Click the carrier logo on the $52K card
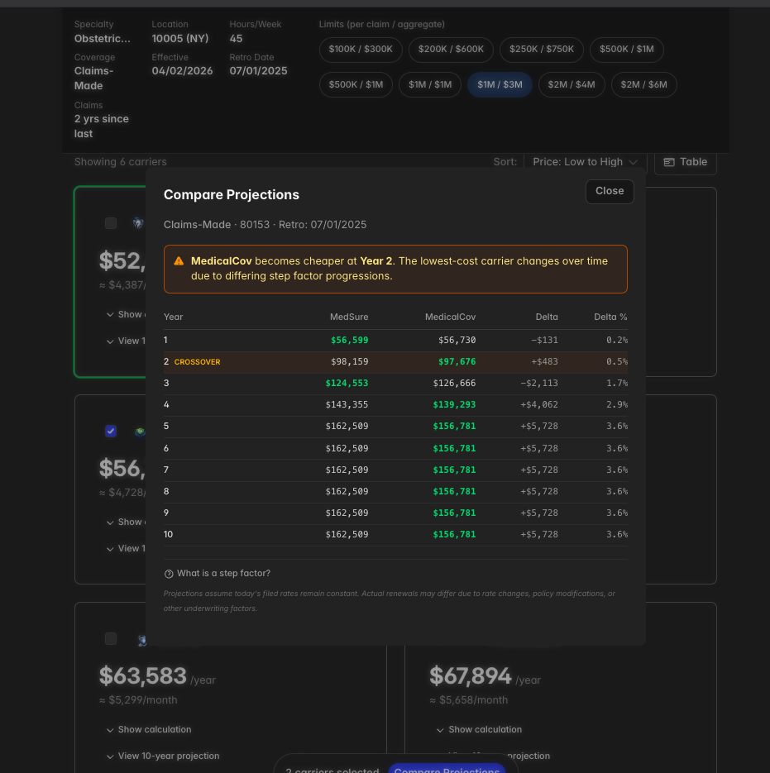This screenshot has width=770, height=773. pyautogui.click(x=137, y=223)
